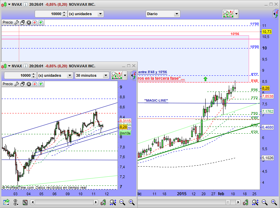Open indicators icon in 30 minutos window

coord(116,75)
